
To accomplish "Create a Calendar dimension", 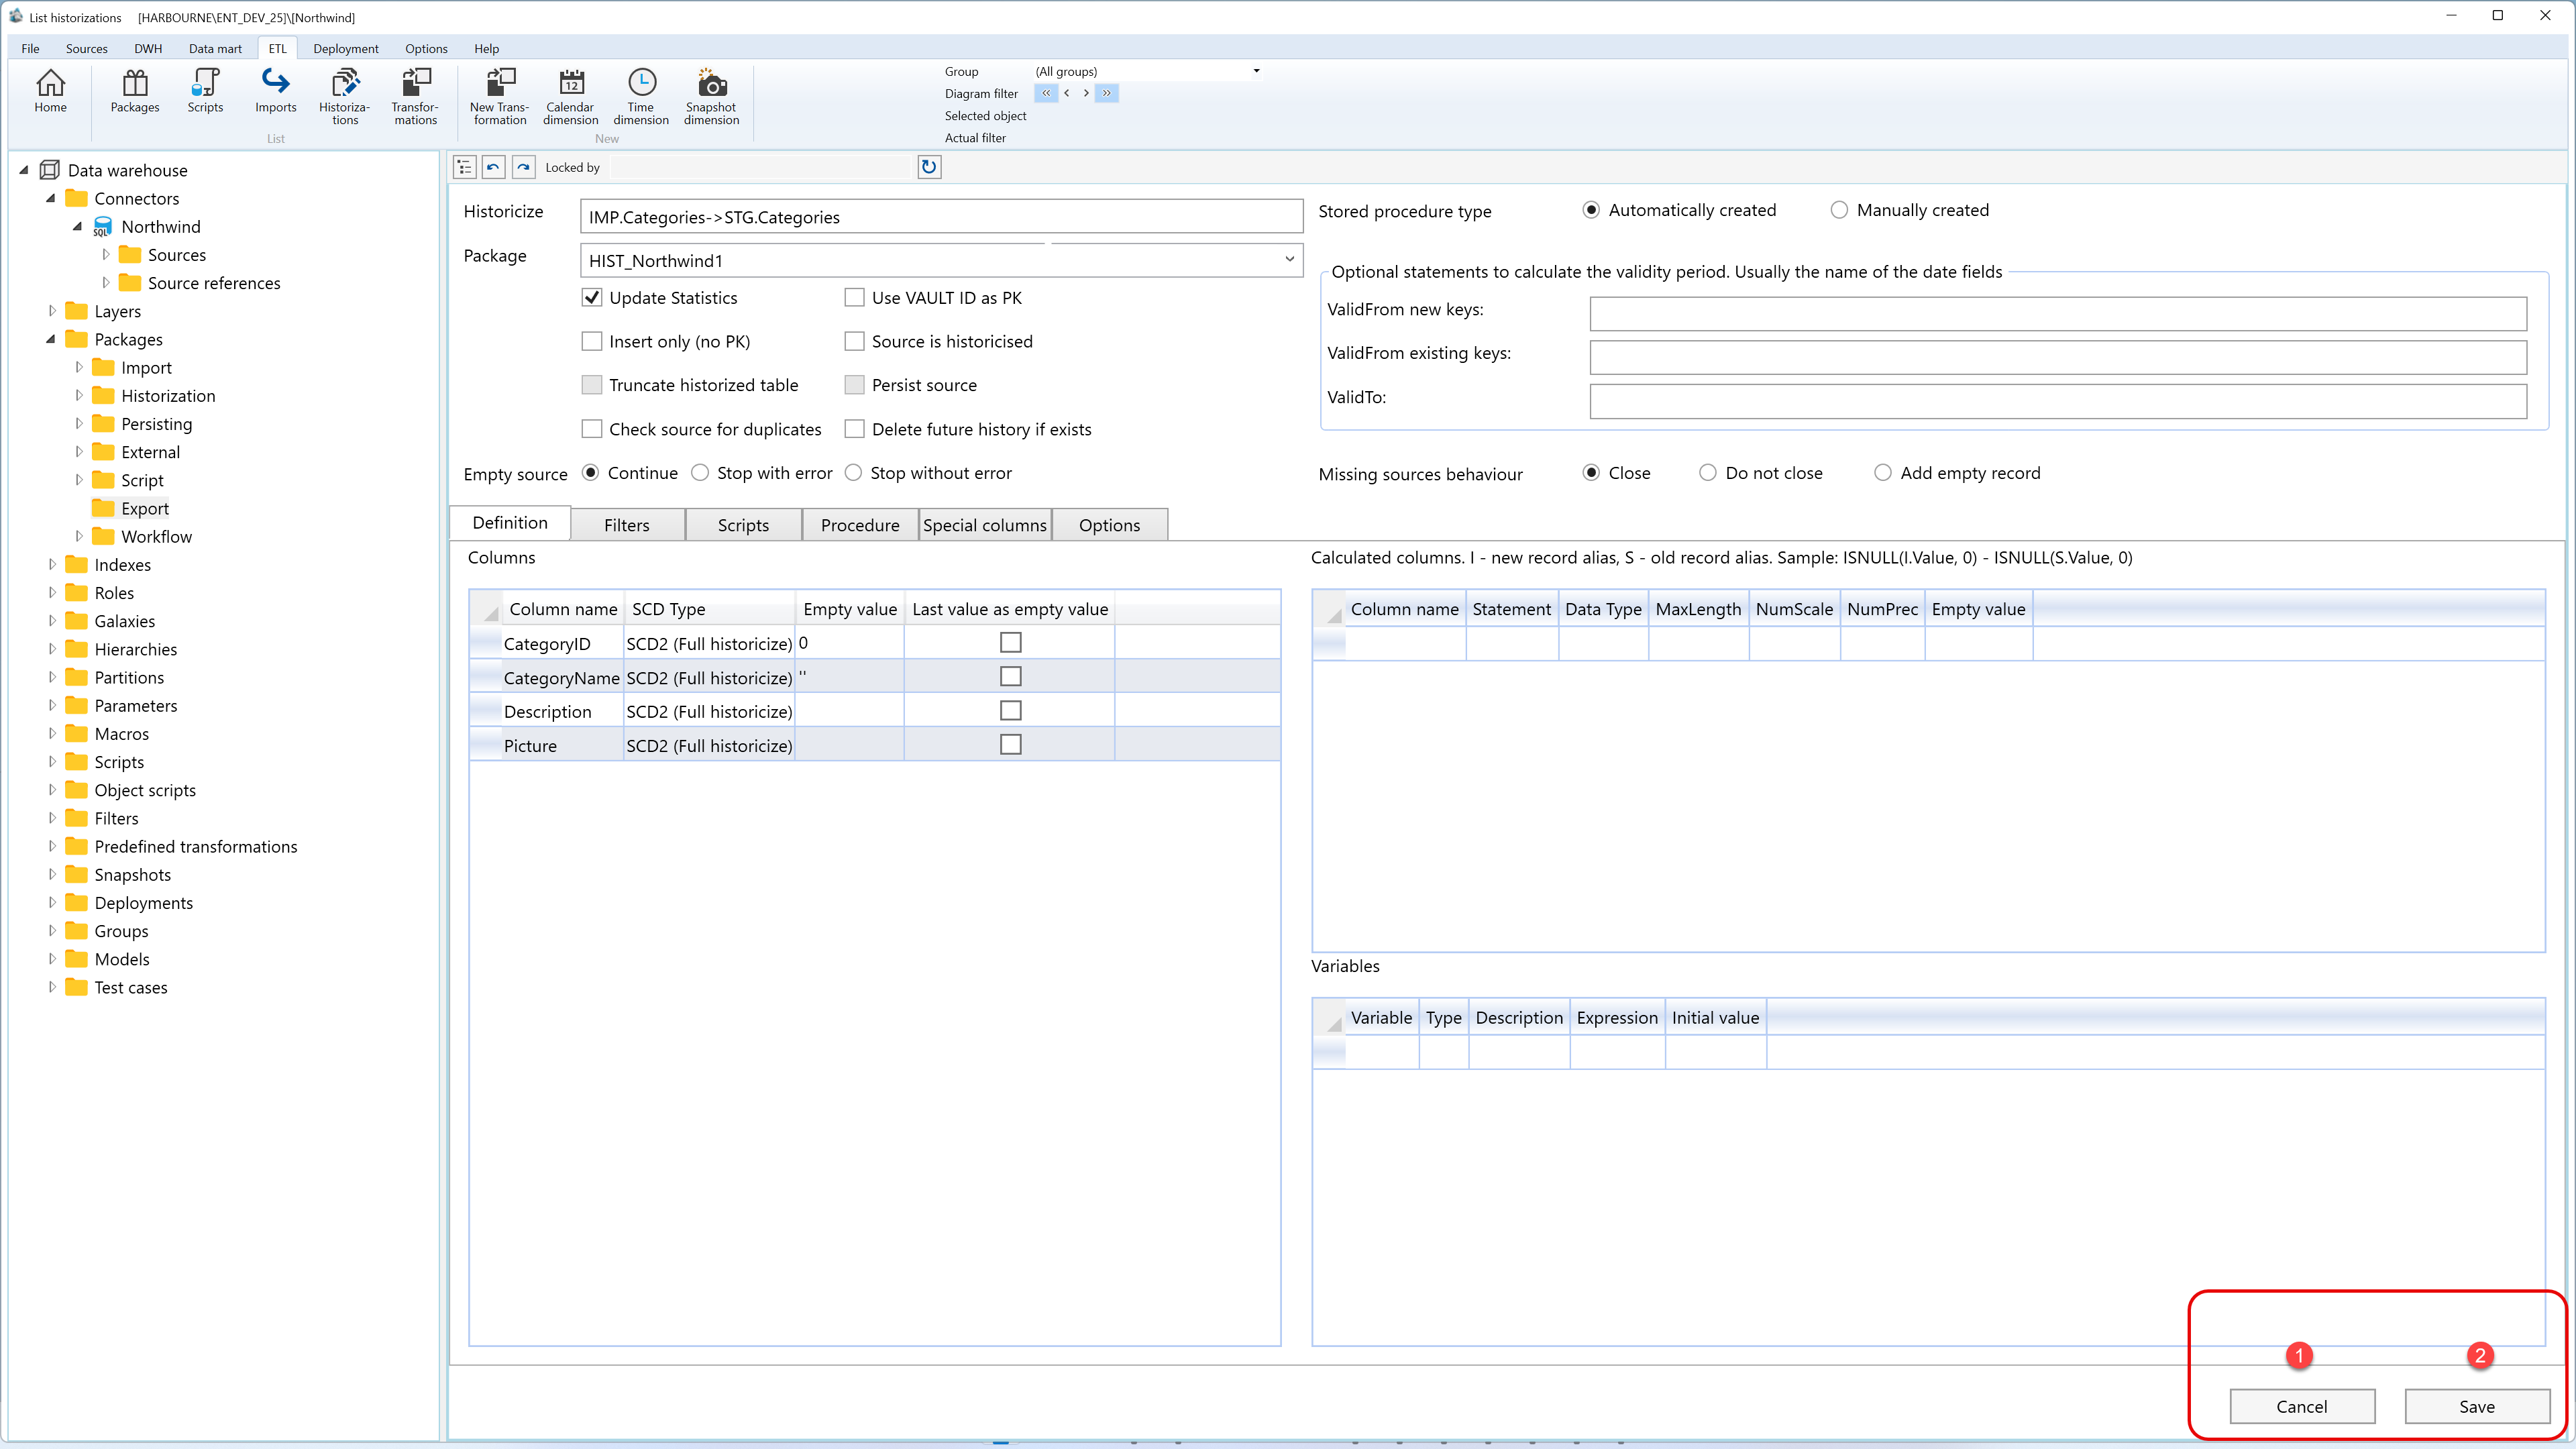I will [x=571, y=97].
